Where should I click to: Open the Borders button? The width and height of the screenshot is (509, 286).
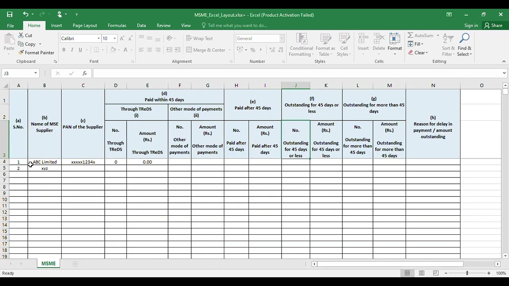[x=96, y=50]
